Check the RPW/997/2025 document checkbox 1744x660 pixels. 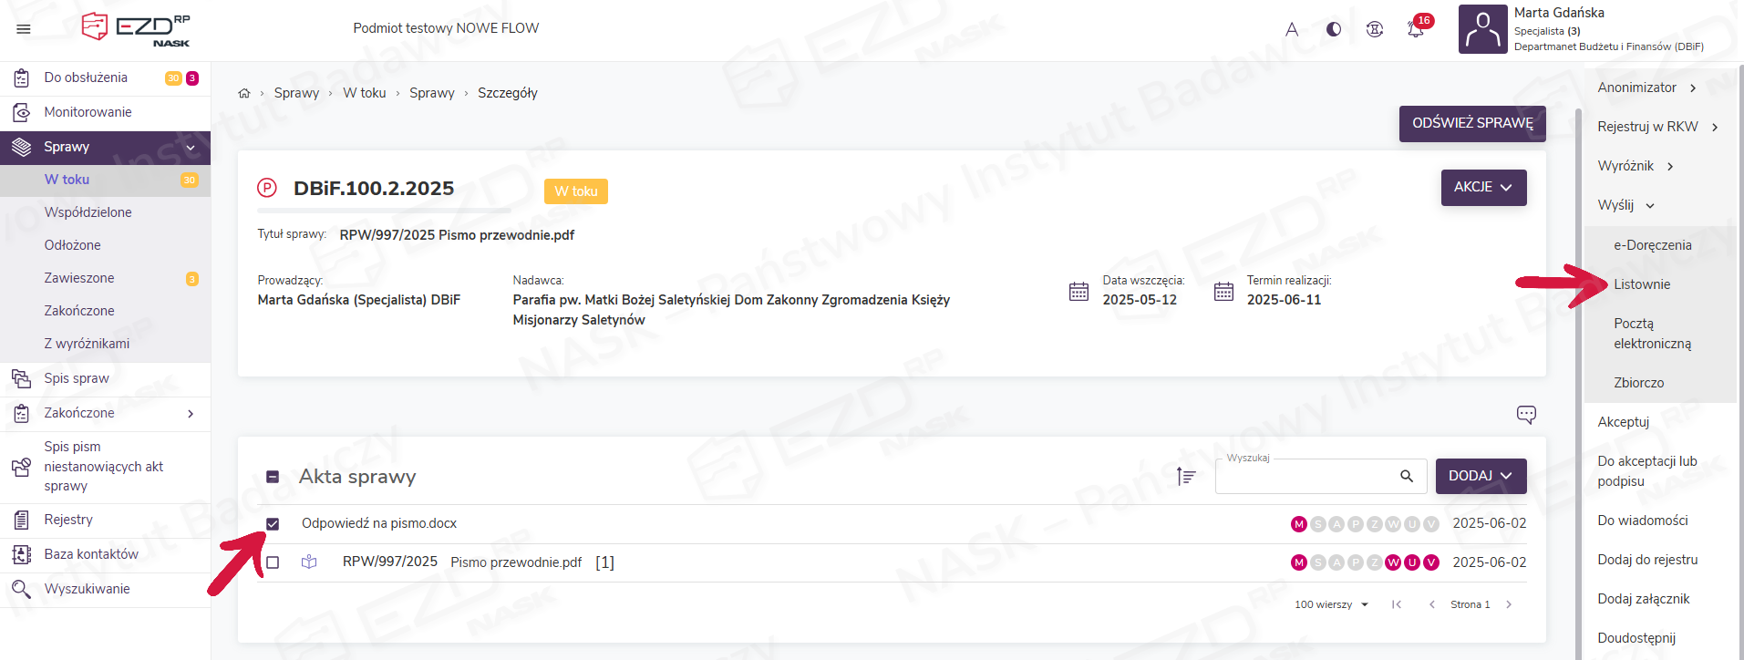point(273,562)
